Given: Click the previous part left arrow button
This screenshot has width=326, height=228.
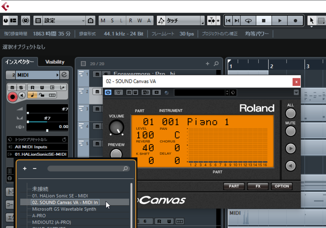Looking at the screenshot, I should (x=291, y=166).
